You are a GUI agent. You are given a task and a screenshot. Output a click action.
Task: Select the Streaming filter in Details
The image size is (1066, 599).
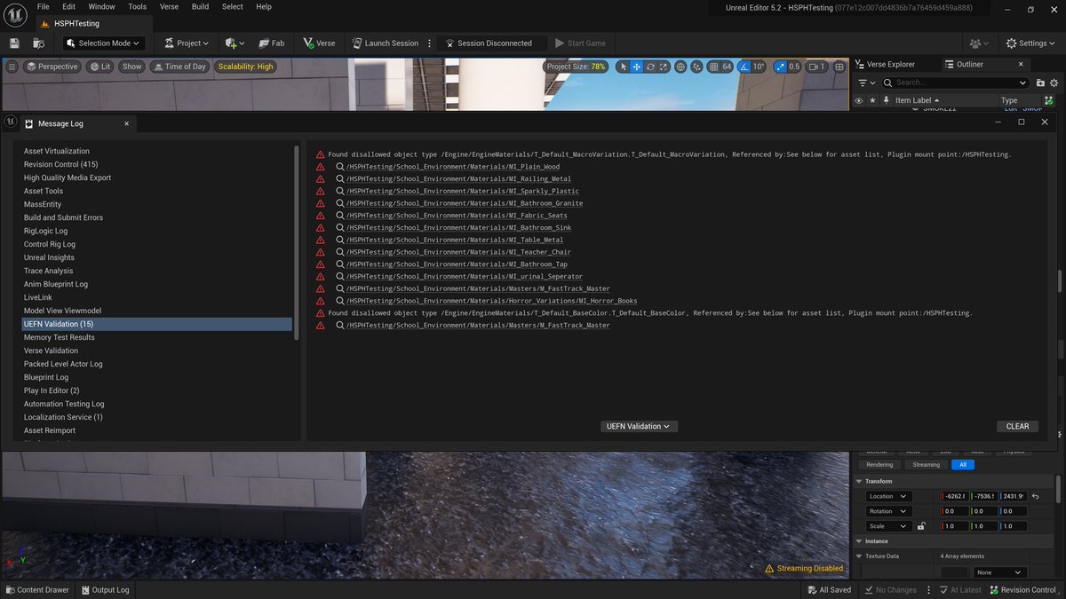tap(926, 464)
